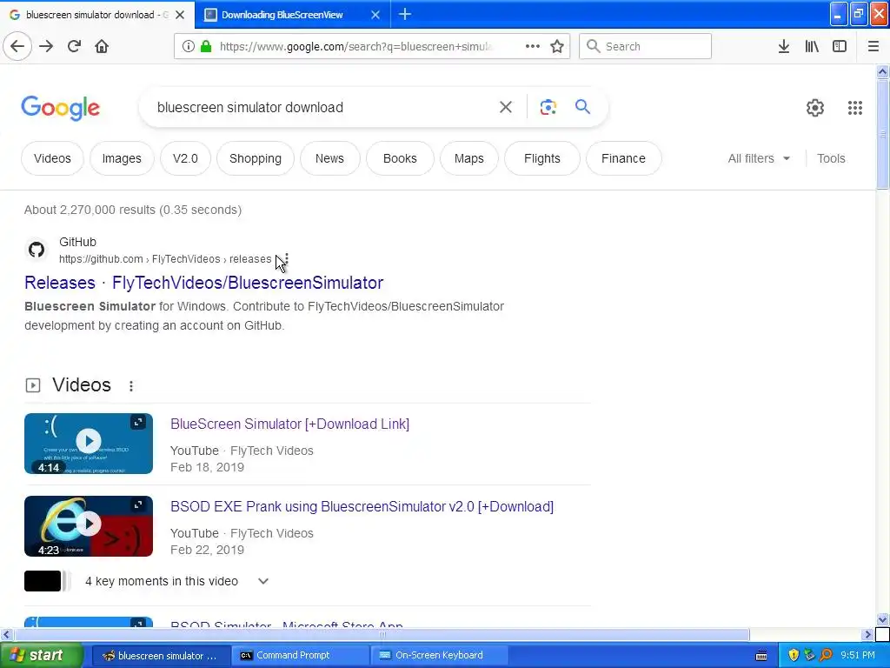
Task: Select the Finance filter chip
Action: pyautogui.click(x=623, y=158)
